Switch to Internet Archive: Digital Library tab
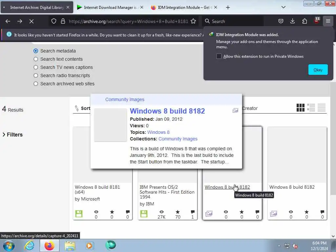336x252 pixels. pos(37,8)
